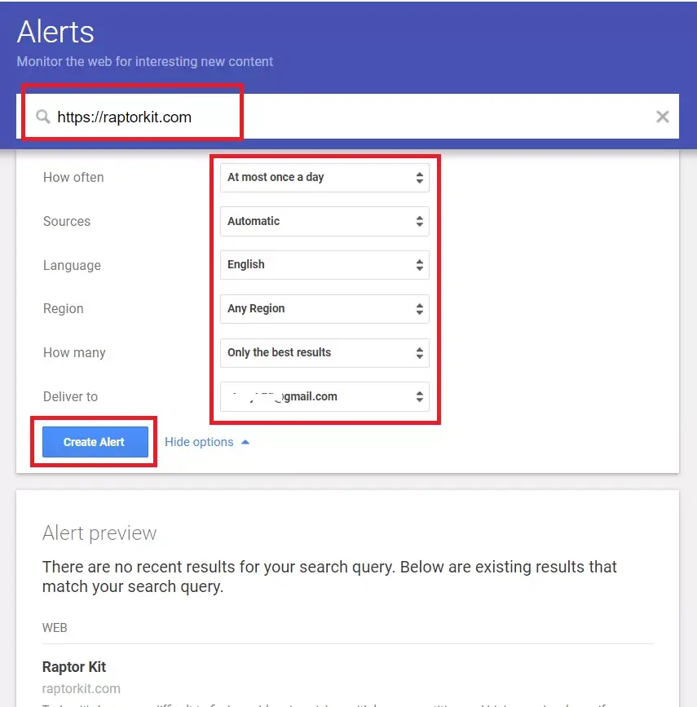
Task: Clear the alert query with the X icon
Action: tap(662, 117)
